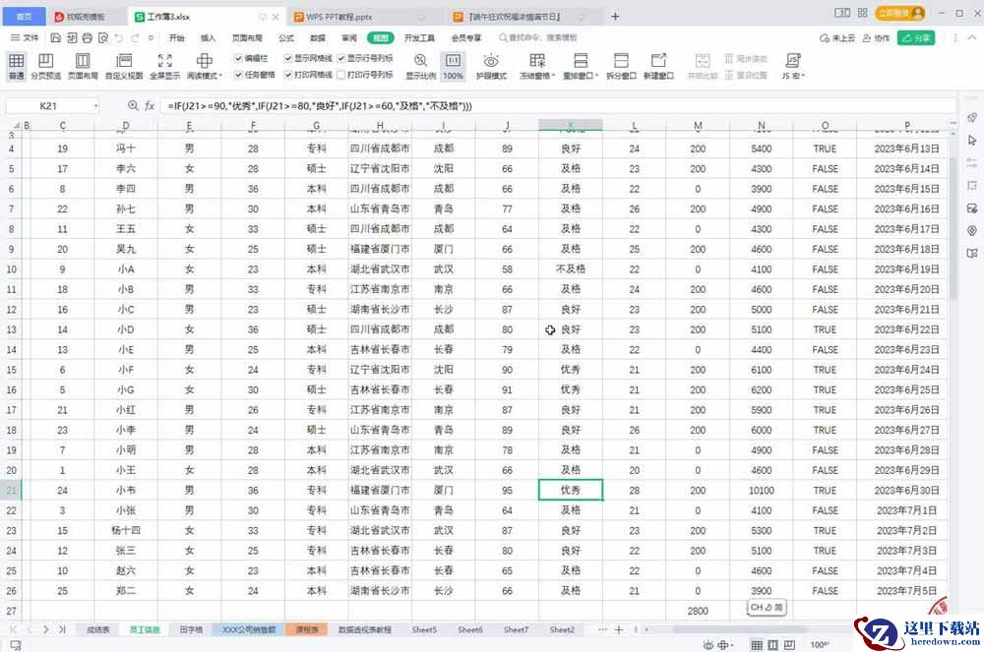Screen dimensions: 984x652
Task: Collapse the ribbon with chevron arrow
Action: tap(971, 38)
